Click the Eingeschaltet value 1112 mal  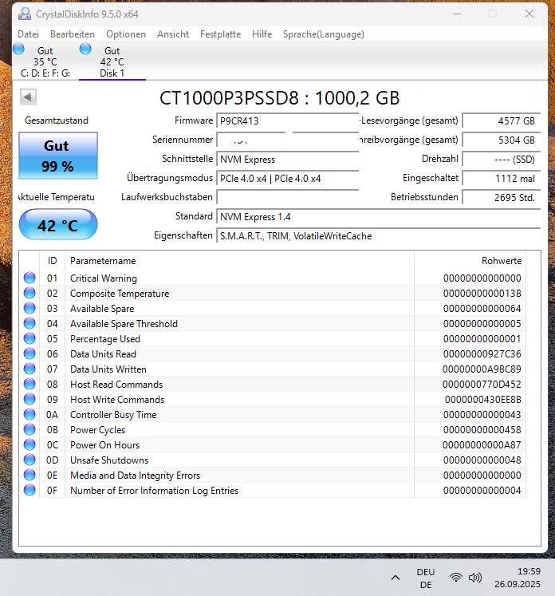501,178
